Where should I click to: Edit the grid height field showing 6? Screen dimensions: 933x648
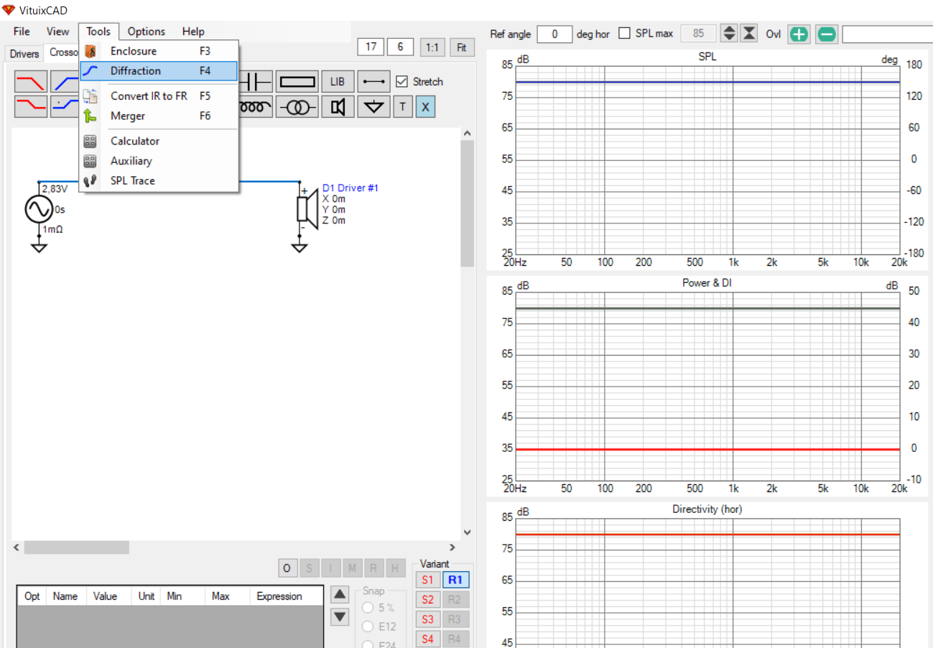tap(400, 47)
